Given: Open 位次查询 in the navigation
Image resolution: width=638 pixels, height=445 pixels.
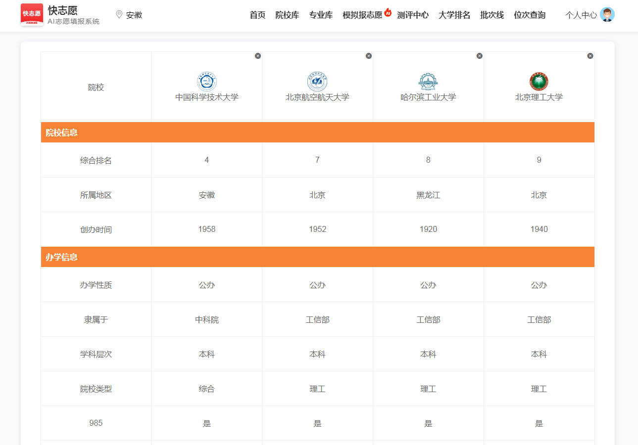Looking at the screenshot, I should click(530, 15).
